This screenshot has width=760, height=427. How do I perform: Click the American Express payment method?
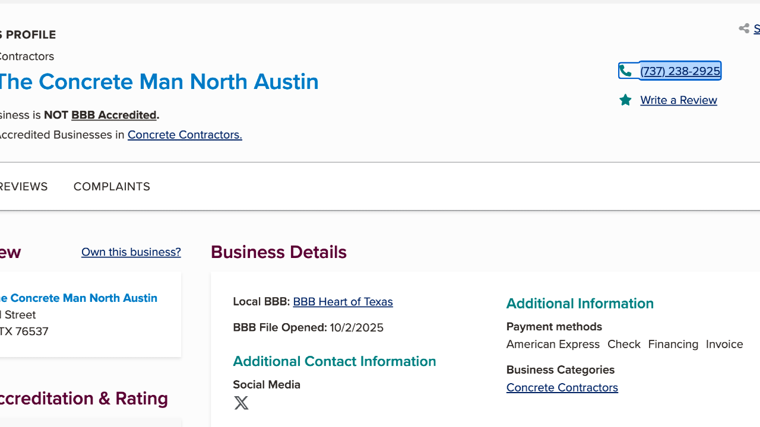[x=553, y=344]
